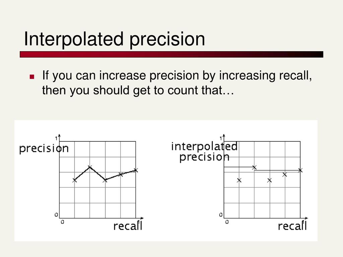Click the 'precision' y-axis label of the left chart
This screenshot has height=257, width=343.
pos(44,149)
